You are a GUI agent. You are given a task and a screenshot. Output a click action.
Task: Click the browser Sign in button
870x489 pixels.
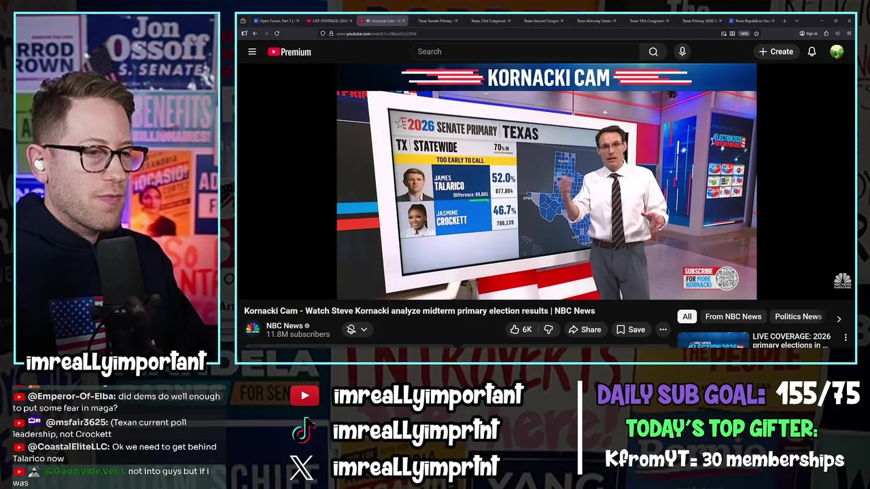coord(808,33)
